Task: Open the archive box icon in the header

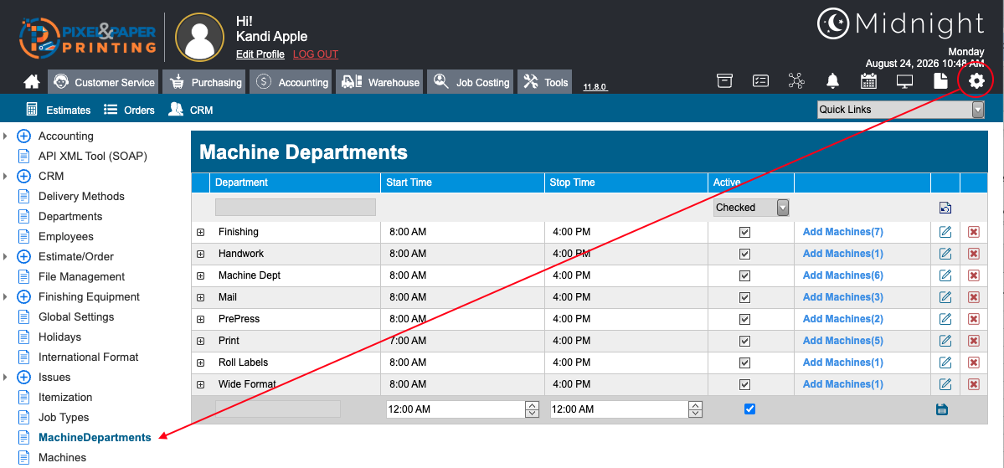Action: tap(724, 80)
